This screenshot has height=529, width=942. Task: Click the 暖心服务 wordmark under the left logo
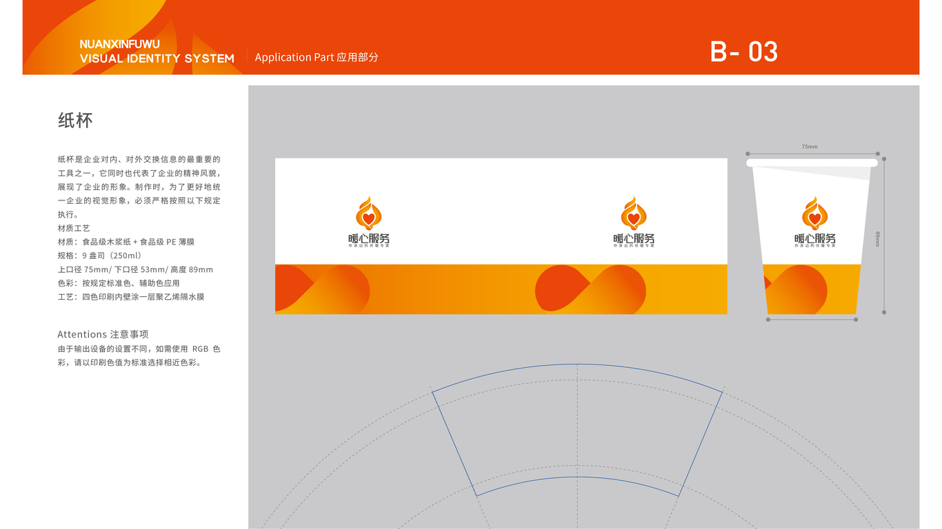coord(369,239)
